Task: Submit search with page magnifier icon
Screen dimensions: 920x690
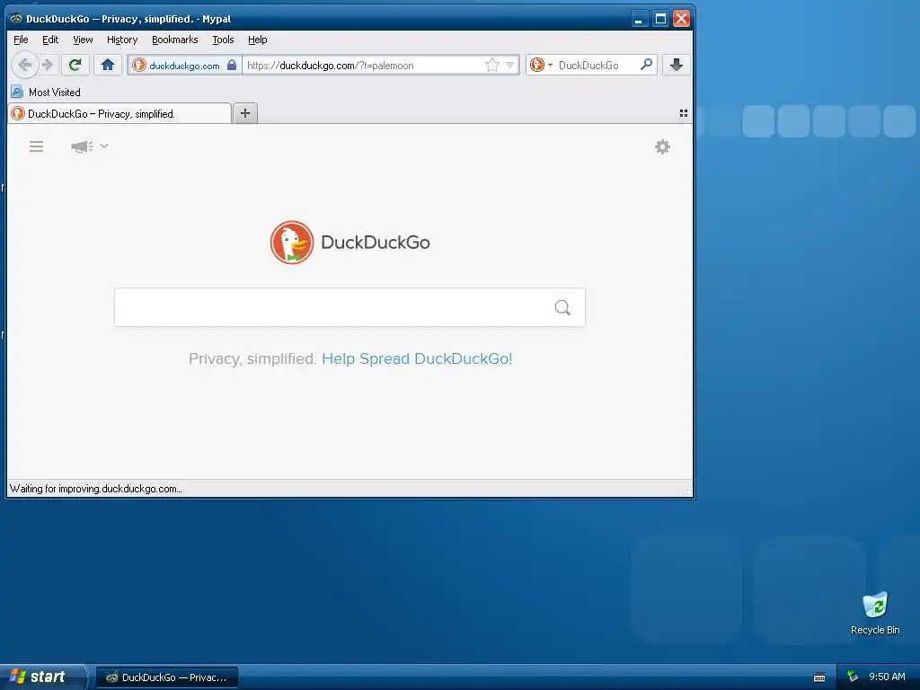Action: click(x=562, y=307)
